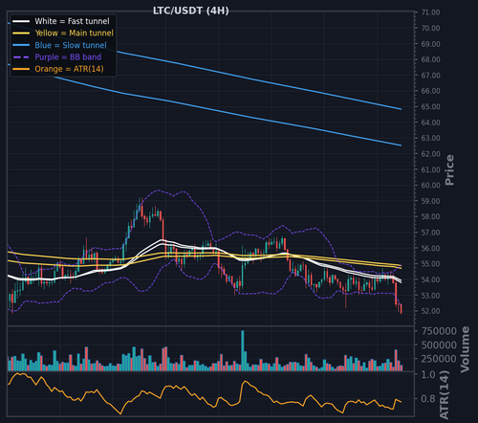Click the chart title LTC/USDT (4H)
The image size is (478, 423).
coord(191,11)
